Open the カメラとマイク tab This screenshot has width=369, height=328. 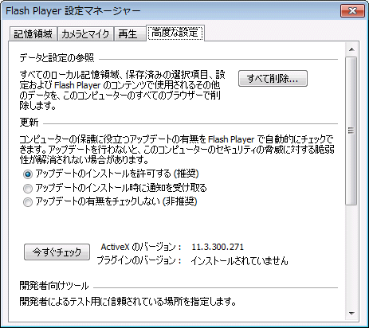point(85,34)
